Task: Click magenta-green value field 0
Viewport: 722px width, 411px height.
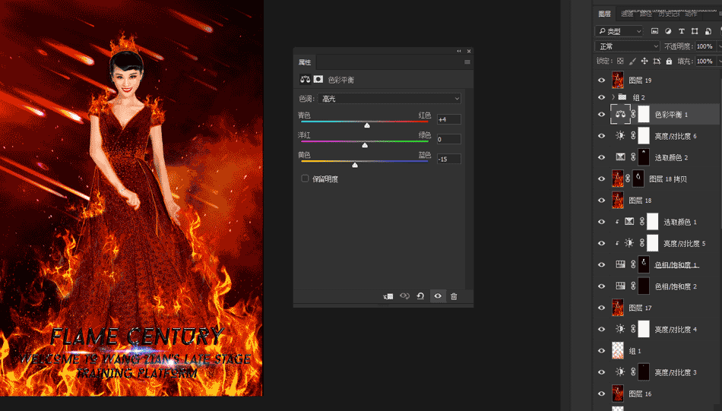Action: (448, 139)
